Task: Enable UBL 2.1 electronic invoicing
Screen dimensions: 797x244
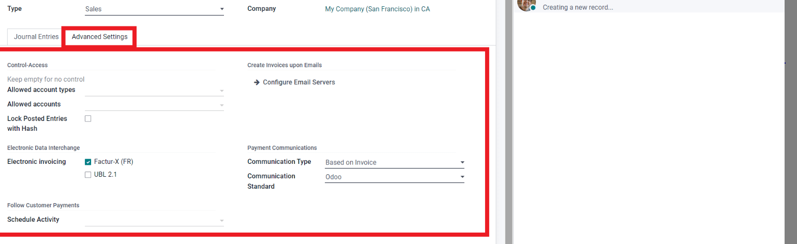Action: (88, 175)
